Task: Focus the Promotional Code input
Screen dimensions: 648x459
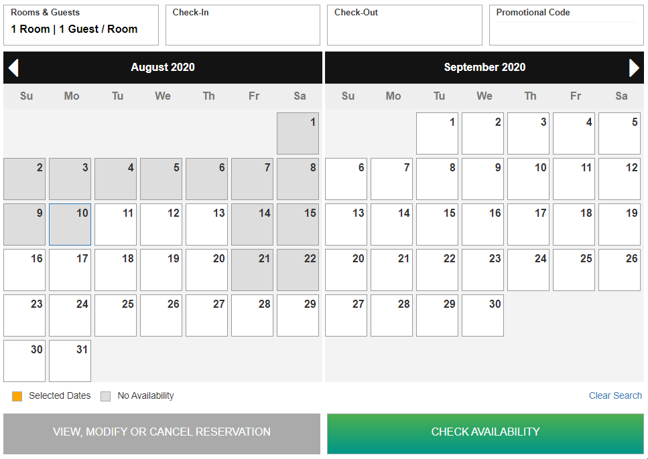Action: 566,30
